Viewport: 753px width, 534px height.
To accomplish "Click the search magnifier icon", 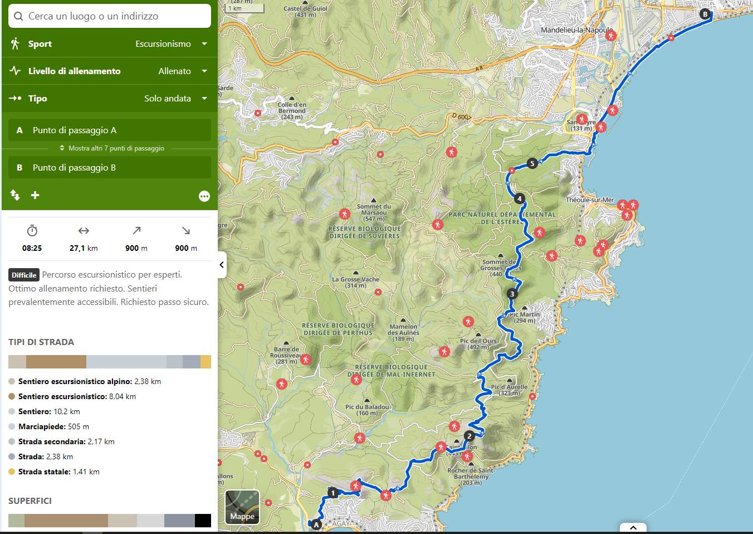I will pyautogui.click(x=18, y=16).
